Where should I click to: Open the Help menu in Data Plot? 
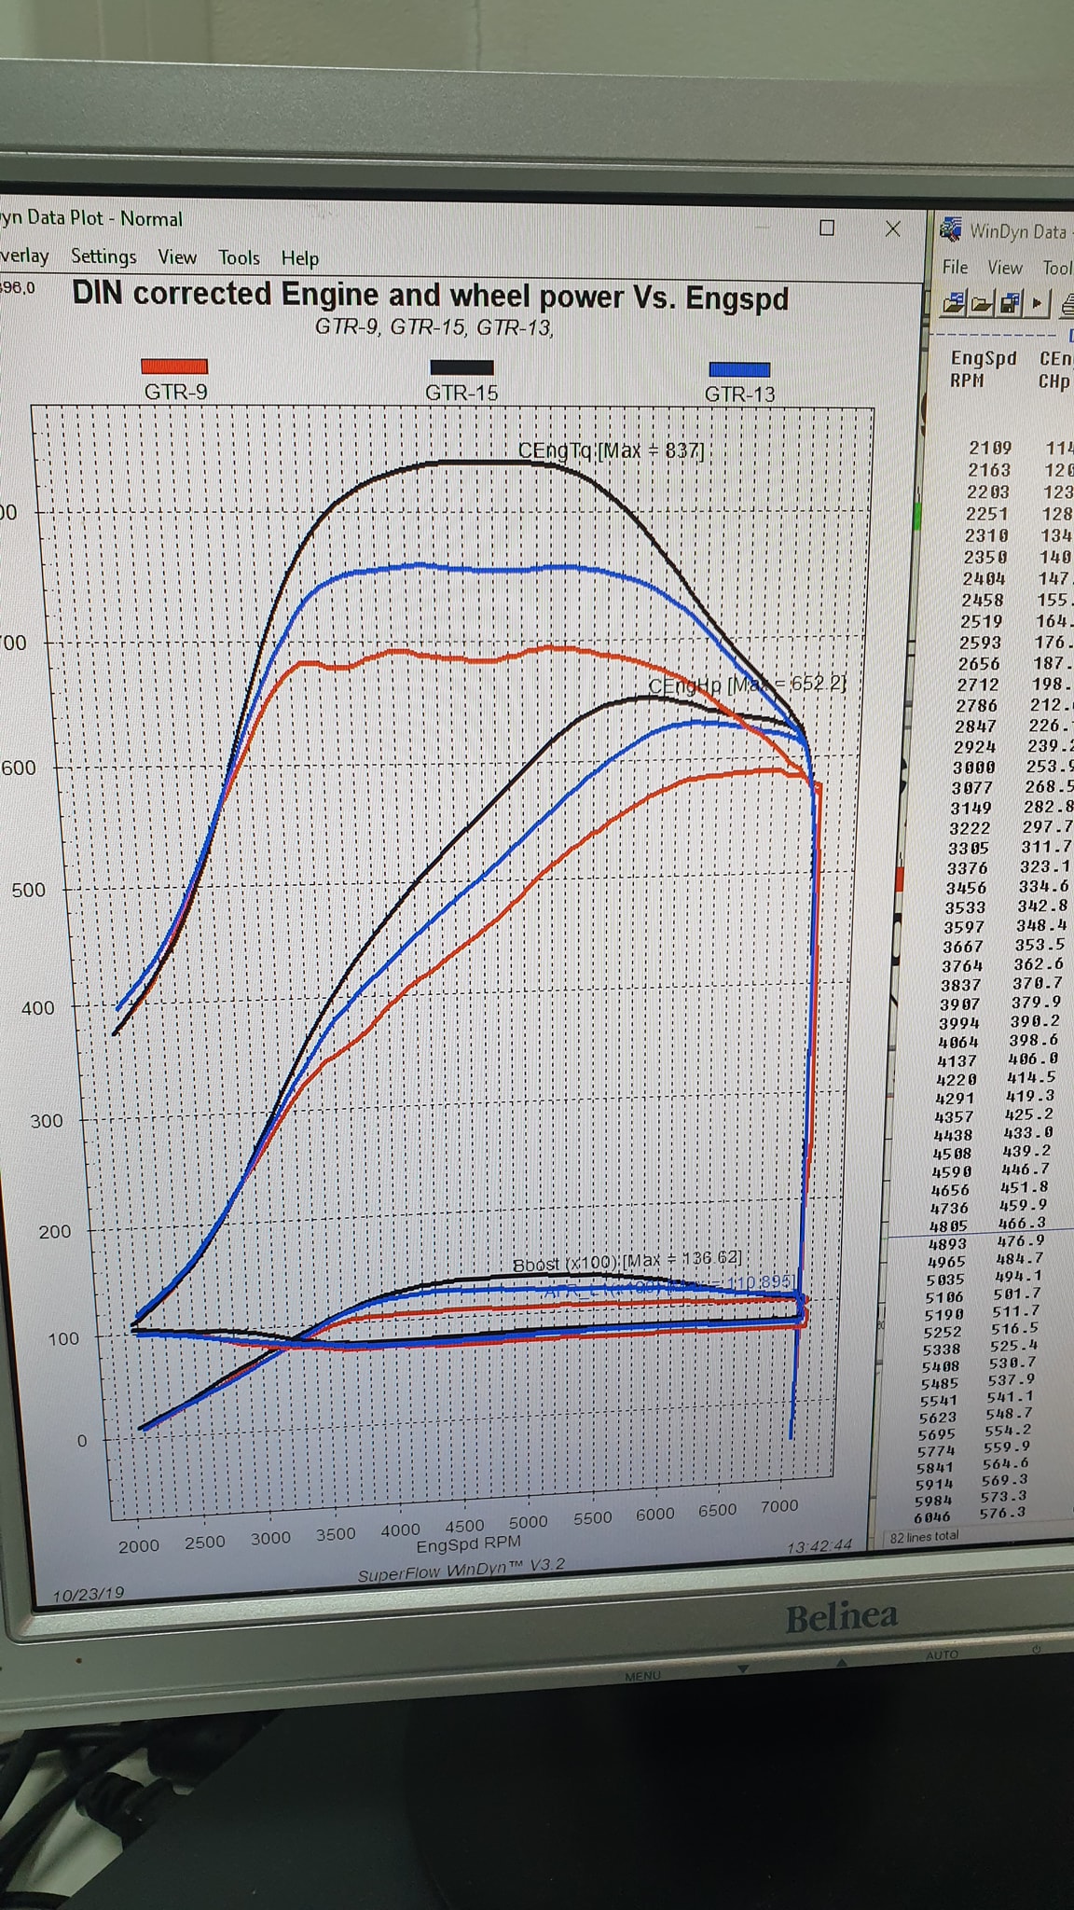pos(299,258)
